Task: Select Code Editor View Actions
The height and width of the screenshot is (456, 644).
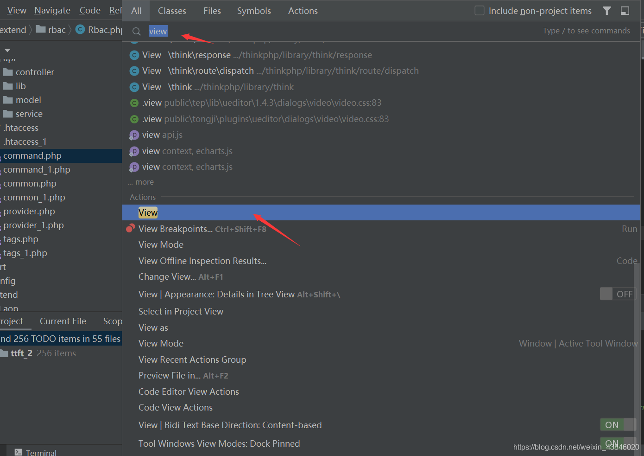Action: point(381,392)
